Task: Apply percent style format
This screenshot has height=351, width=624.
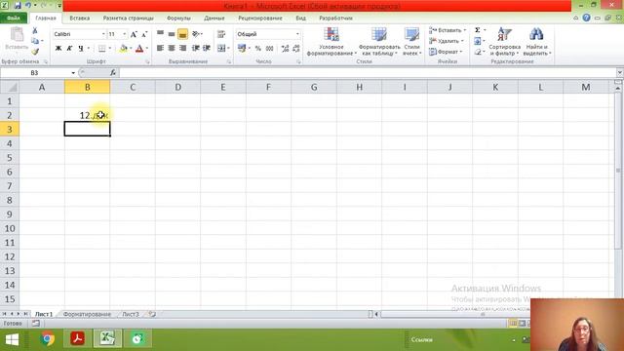Action: click(x=257, y=49)
